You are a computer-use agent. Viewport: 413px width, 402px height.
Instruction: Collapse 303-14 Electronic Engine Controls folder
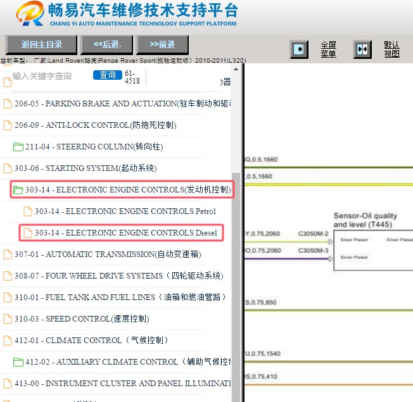click(x=128, y=189)
